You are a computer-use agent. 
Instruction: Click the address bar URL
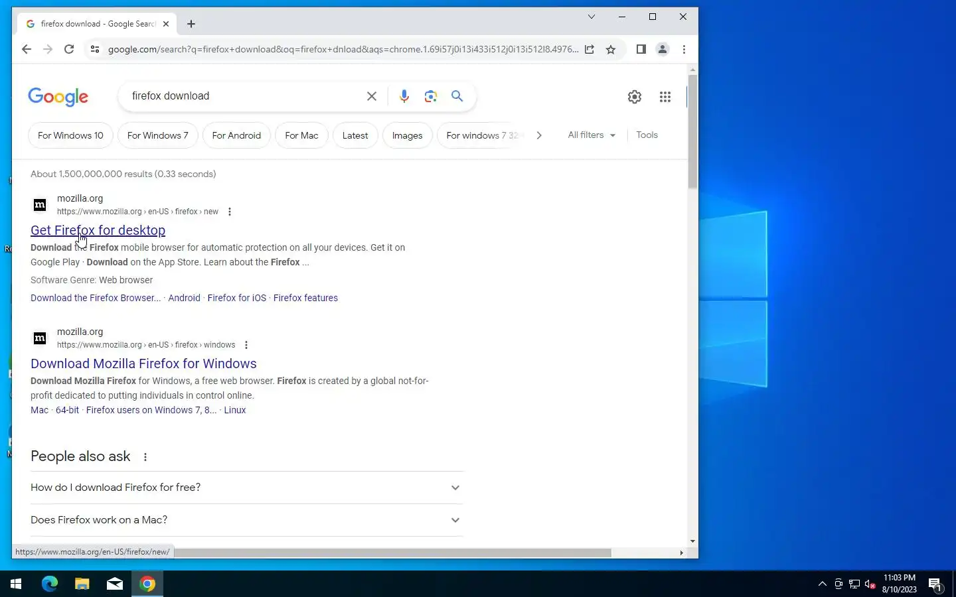(343, 49)
